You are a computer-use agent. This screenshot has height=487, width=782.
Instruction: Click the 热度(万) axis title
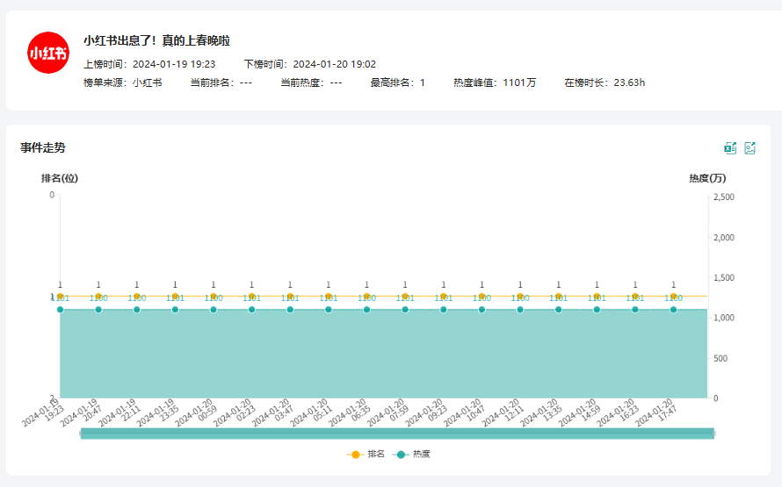click(707, 178)
